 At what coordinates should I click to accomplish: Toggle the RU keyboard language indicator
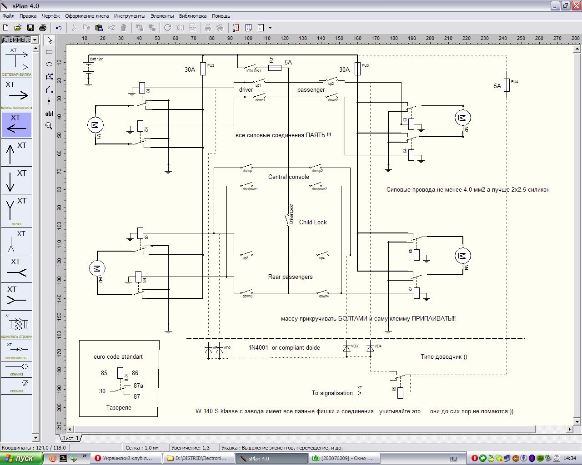[453, 459]
